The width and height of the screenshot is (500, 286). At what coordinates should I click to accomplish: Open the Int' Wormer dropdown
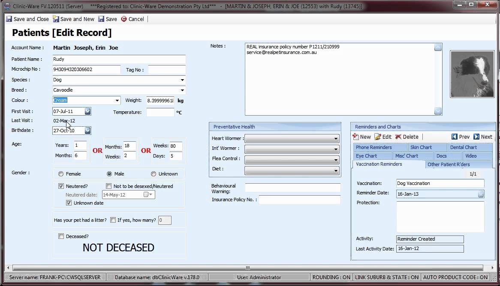click(x=336, y=149)
